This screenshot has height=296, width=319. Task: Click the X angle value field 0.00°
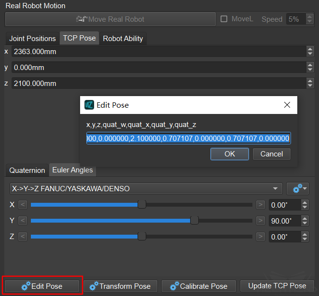point(285,205)
